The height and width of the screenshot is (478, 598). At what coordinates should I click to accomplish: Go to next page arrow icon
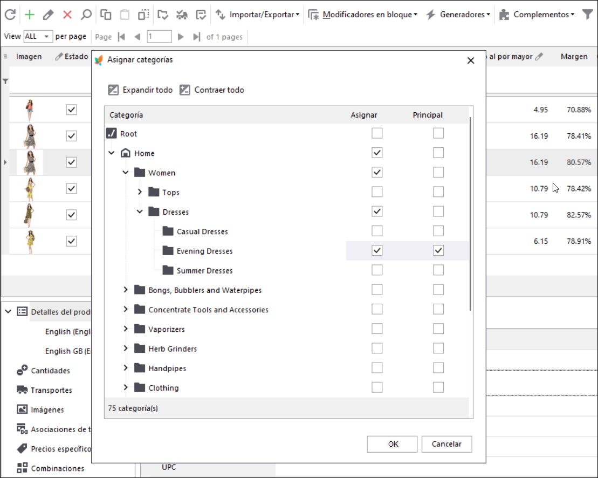coord(181,37)
